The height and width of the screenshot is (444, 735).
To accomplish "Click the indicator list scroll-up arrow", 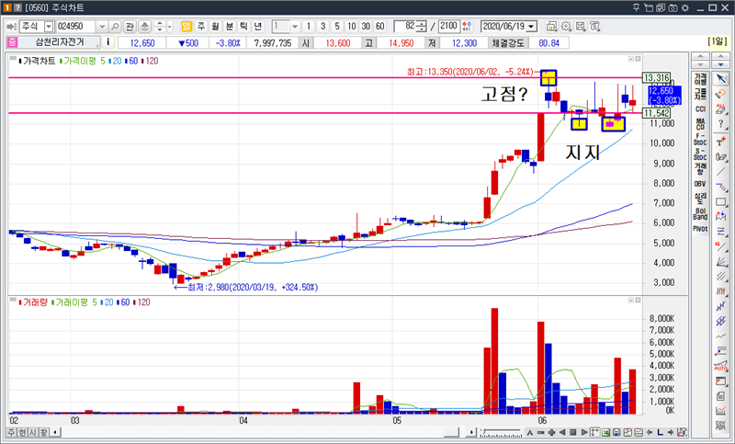I will [x=700, y=57].
